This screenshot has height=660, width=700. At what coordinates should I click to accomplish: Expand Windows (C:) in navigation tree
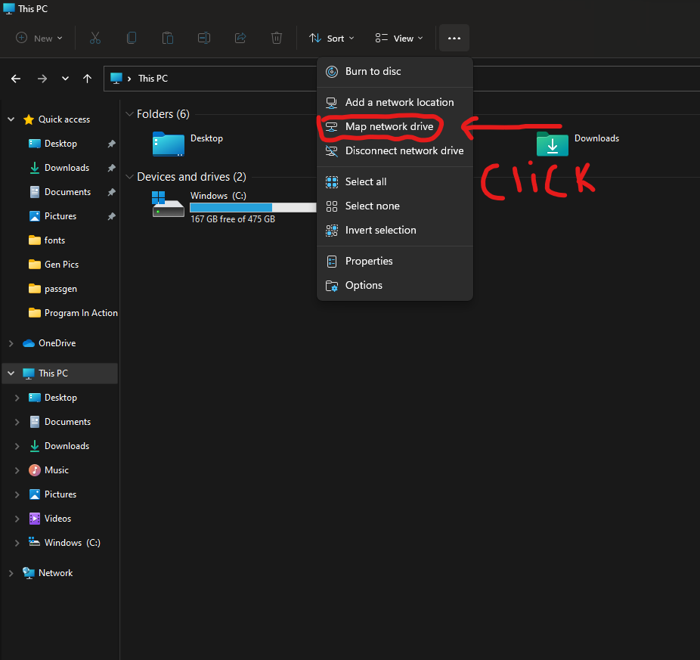[x=17, y=543]
